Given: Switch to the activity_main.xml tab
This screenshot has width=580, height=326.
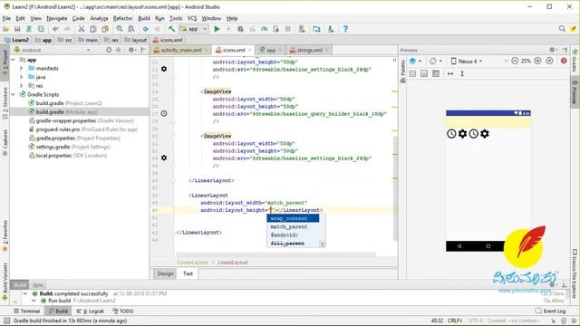Looking at the screenshot, I should 179,50.
